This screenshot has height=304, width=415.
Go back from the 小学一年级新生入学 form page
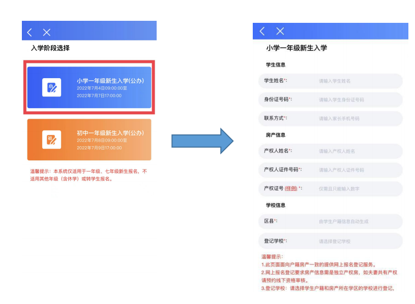(262, 31)
